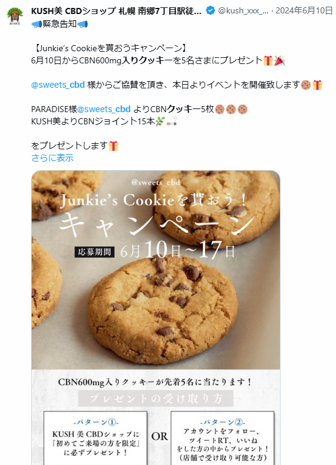Click the party popper emoji
The image size is (336, 465).
(x=279, y=60)
